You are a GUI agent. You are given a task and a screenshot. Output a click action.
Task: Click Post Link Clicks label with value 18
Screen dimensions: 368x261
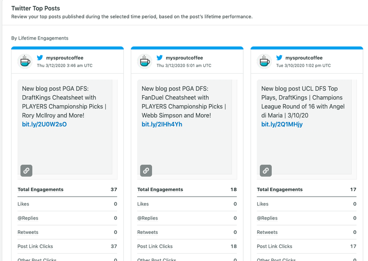[155, 246]
